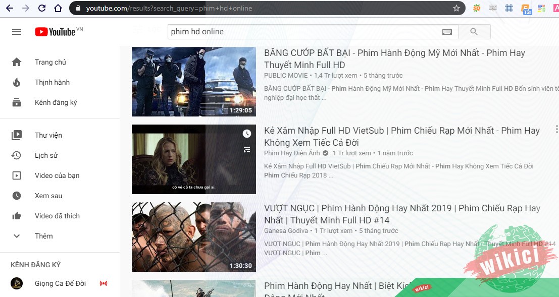Open VƯỢT NGỤC video thumbnail
The width and height of the screenshot is (559, 297).
pyautogui.click(x=194, y=237)
